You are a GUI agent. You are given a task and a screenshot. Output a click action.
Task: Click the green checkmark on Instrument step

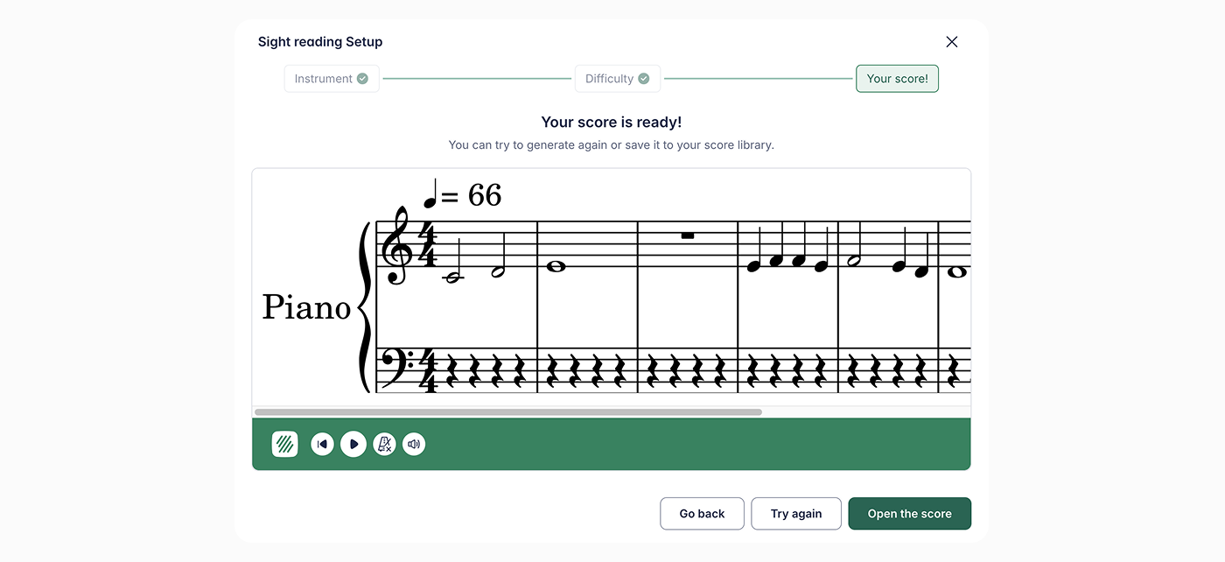tap(361, 78)
